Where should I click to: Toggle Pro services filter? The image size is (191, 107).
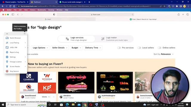coord(119,48)
